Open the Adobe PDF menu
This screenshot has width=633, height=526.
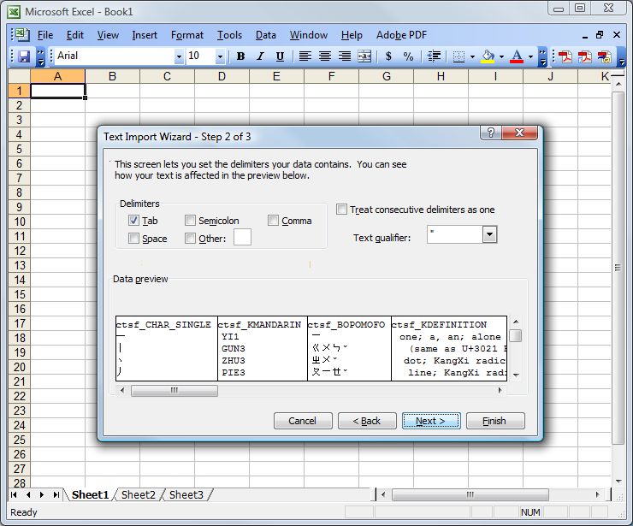[x=401, y=35]
